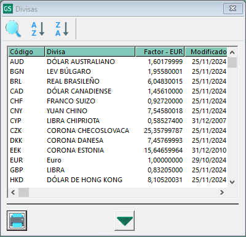Select the BGN code cell
Screen dimensions: 246x237
pos(17,71)
